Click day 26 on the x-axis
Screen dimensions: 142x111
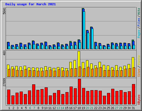coord(112,108)
